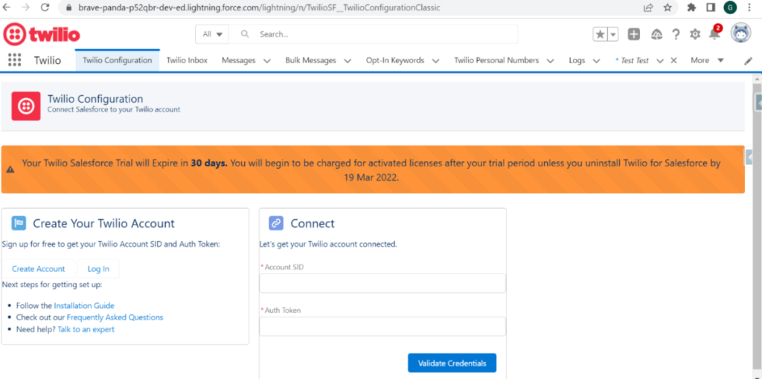Click the Create Your Twilio Account flag icon
This screenshot has height=379, width=762.
(19, 223)
